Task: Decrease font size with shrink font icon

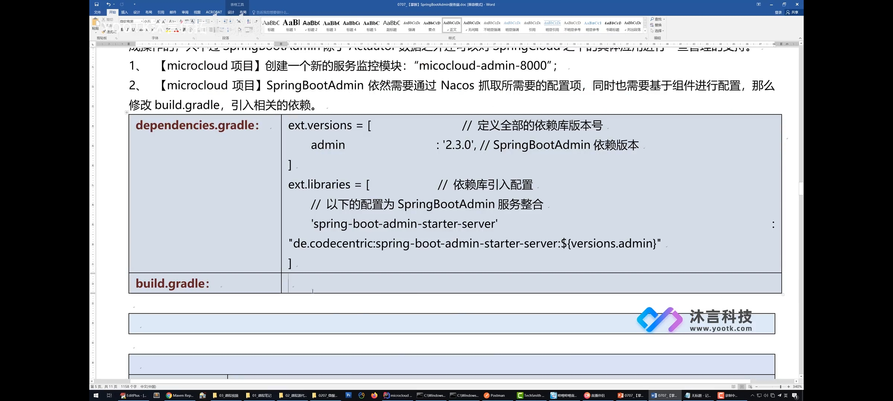Action: [163, 22]
